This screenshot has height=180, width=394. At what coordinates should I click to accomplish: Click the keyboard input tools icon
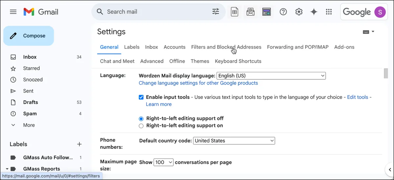point(366,32)
